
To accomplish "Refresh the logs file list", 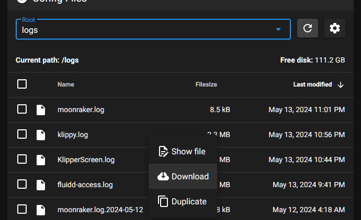I will (307, 28).
